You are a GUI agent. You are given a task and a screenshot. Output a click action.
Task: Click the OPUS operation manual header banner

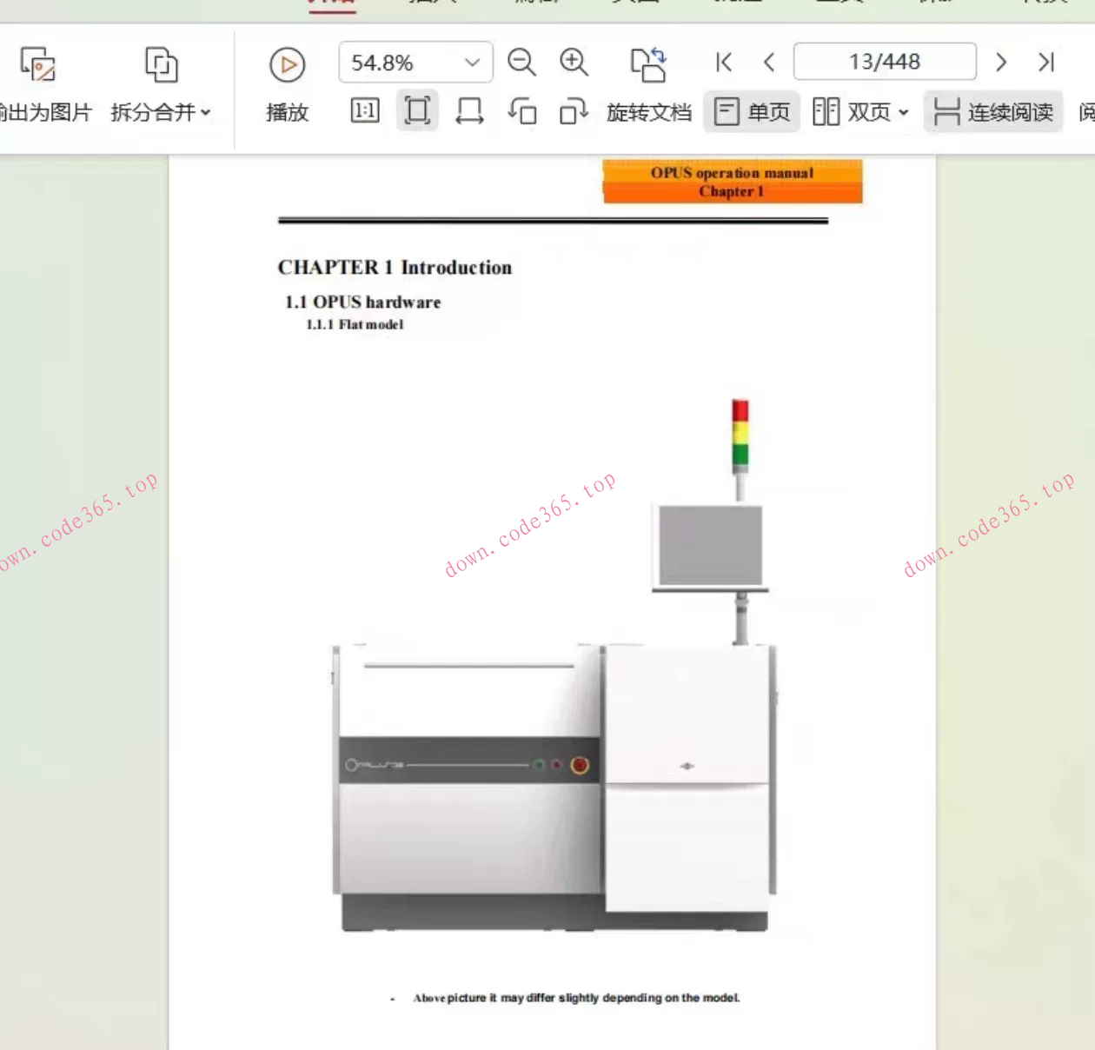(x=733, y=182)
